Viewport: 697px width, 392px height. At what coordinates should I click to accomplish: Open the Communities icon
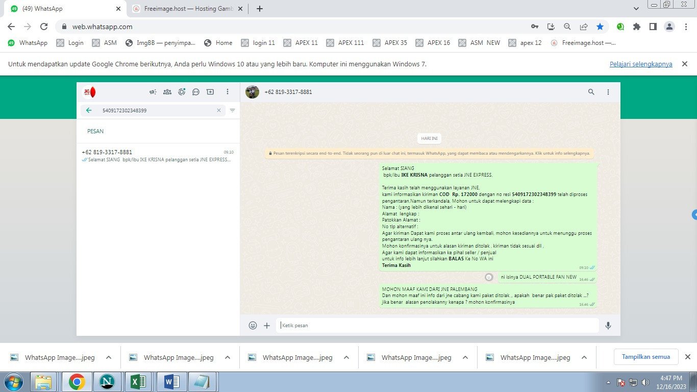(167, 92)
